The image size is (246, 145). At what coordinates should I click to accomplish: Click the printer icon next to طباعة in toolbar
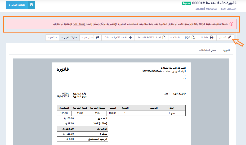tap(212, 38)
